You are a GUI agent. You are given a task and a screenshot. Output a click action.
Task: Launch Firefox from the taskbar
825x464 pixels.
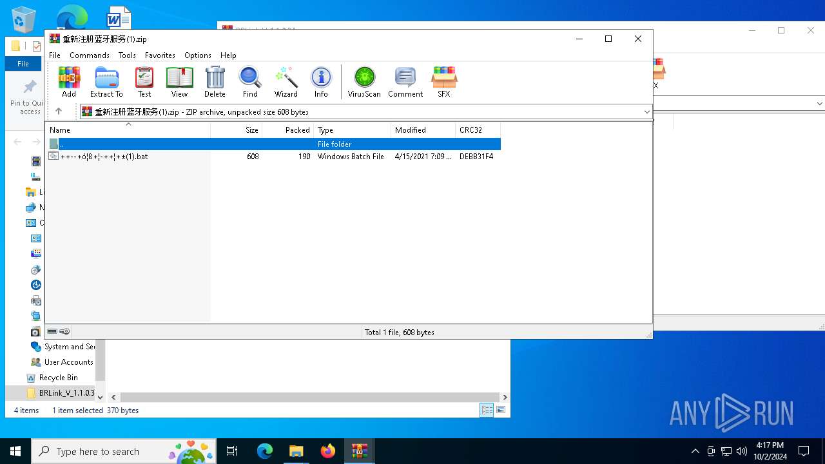(328, 451)
